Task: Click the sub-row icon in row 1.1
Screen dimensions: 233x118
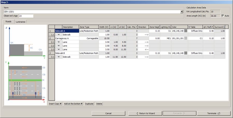Action: pos(59,35)
